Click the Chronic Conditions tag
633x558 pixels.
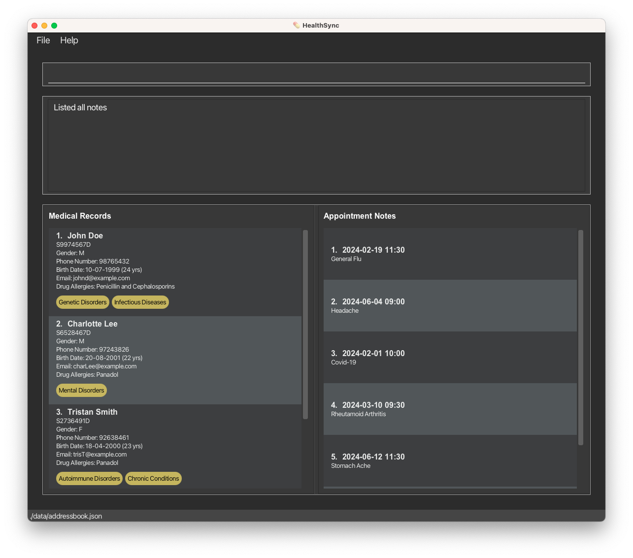pyautogui.click(x=153, y=479)
